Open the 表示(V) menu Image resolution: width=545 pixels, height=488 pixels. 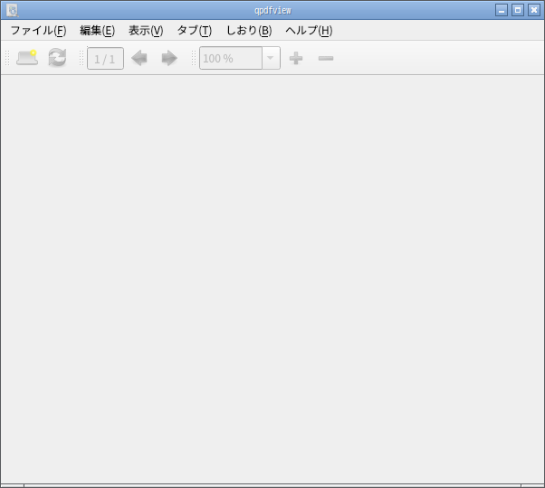click(x=146, y=31)
